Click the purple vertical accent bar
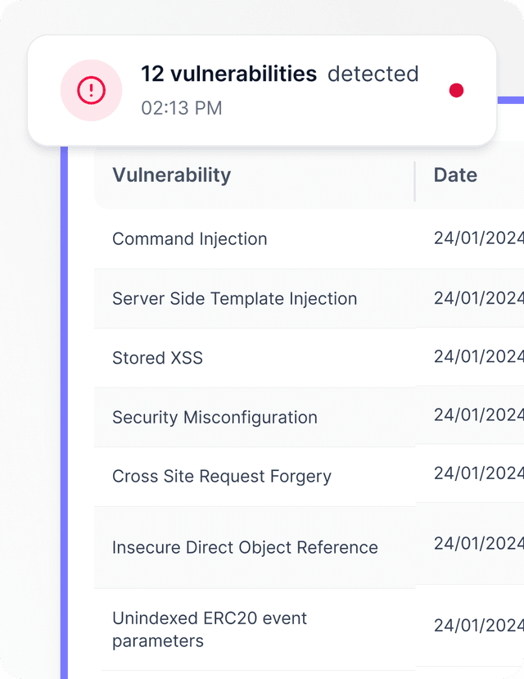The width and height of the screenshot is (524, 679). (x=65, y=410)
